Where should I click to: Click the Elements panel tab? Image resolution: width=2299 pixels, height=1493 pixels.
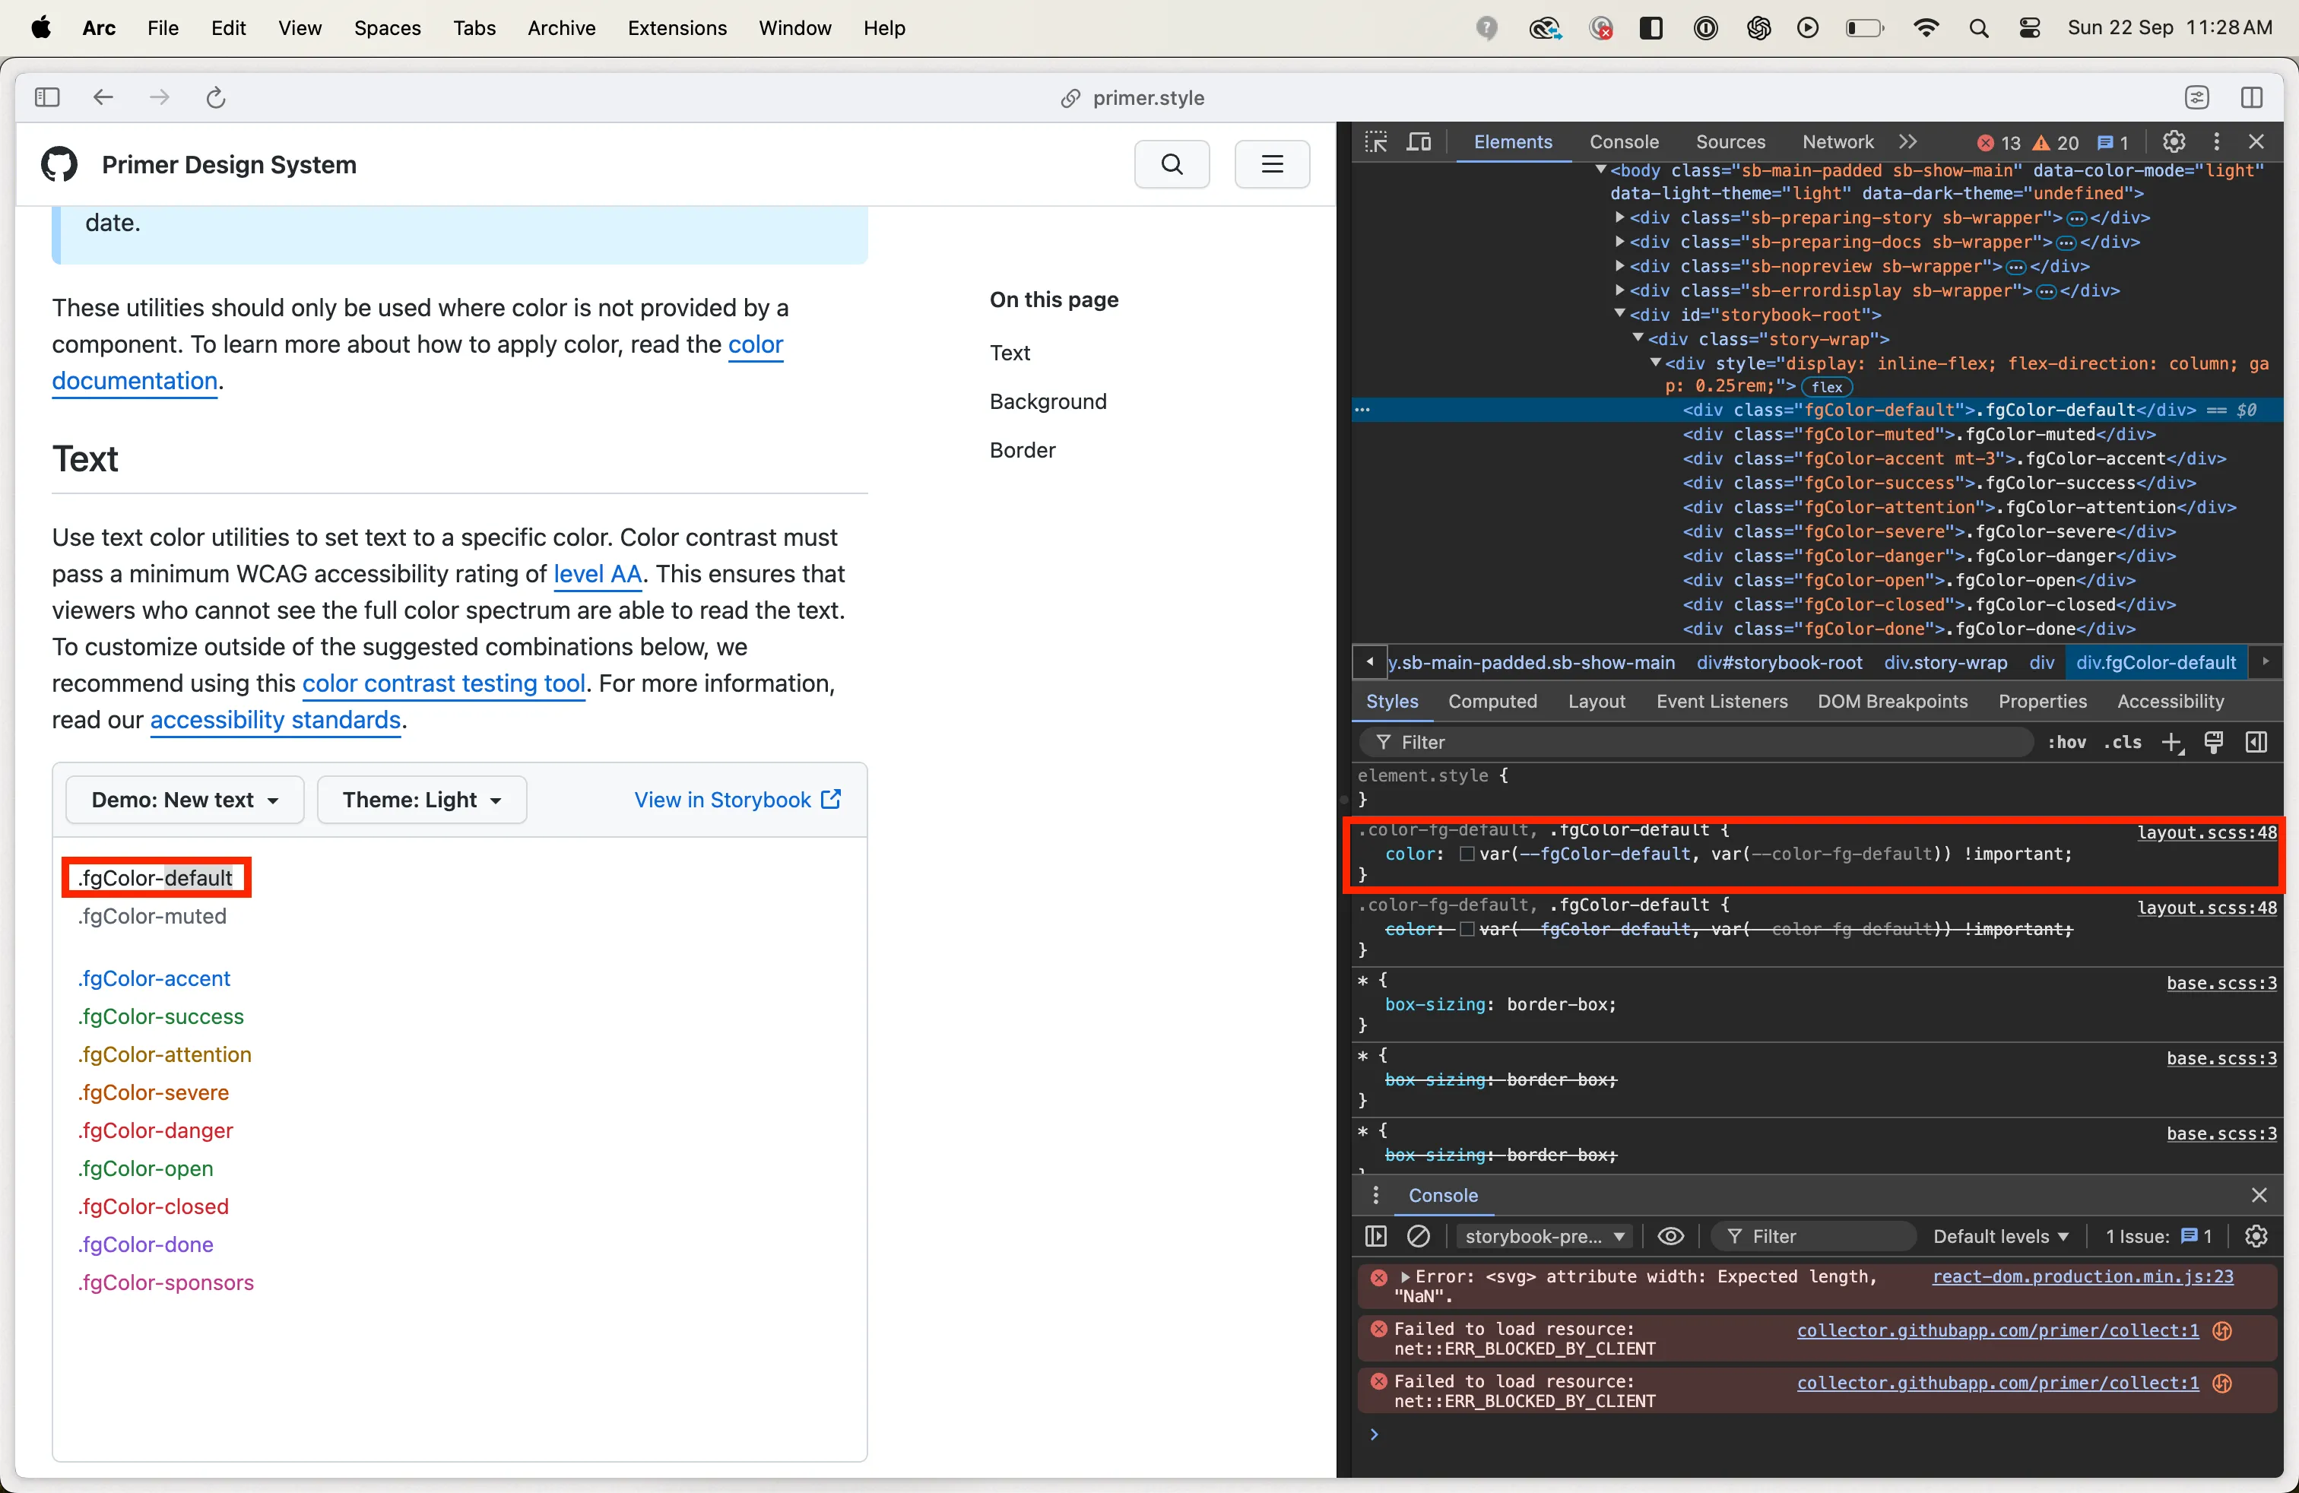coord(1510,141)
